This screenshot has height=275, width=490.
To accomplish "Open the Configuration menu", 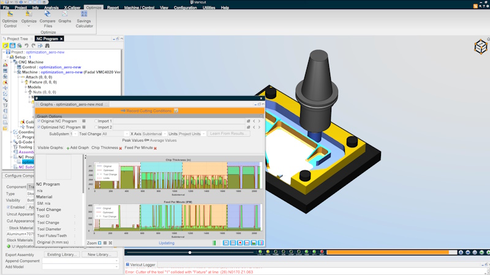I will 185,8.
